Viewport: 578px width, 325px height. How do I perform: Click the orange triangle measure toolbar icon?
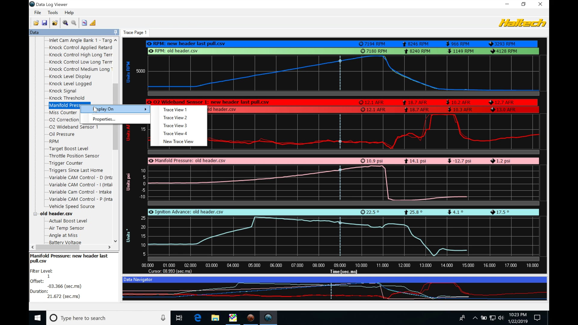[x=92, y=23]
